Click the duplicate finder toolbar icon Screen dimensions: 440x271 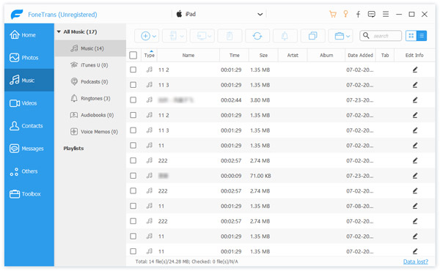(x=312, y=36)
